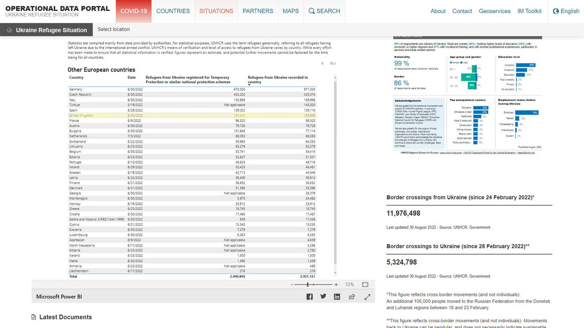Click the Microsoft Power BI label
This screenshot has height=328, width=584.
pyautogui.click(x=59, y=297)
